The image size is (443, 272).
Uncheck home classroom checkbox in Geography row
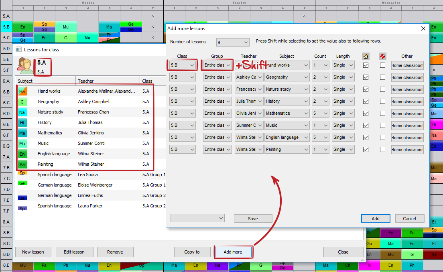(366, 77)
